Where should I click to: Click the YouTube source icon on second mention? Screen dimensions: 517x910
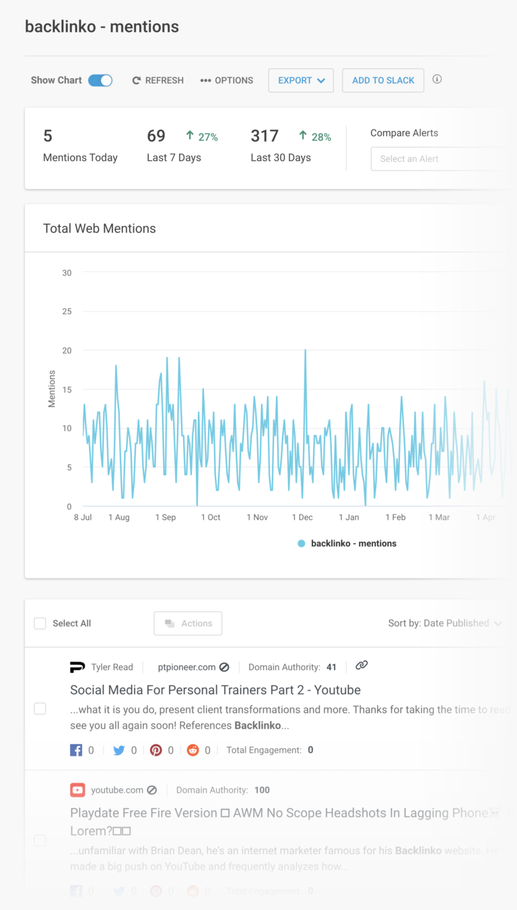pyautogui.click(x=77, y=789)
